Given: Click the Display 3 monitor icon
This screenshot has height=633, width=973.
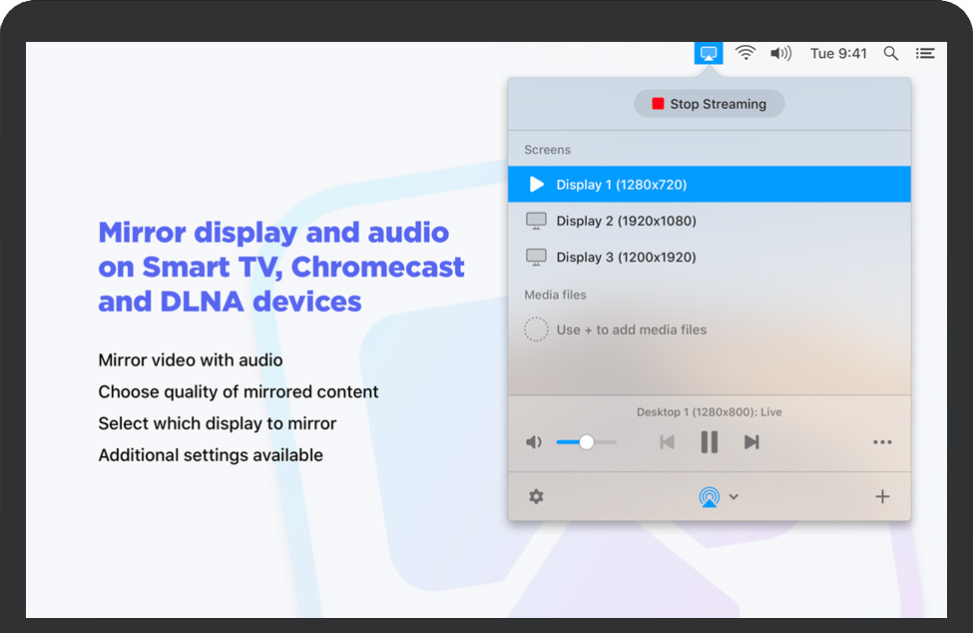Looking at the screenshot, I should [x=536, y=257].
